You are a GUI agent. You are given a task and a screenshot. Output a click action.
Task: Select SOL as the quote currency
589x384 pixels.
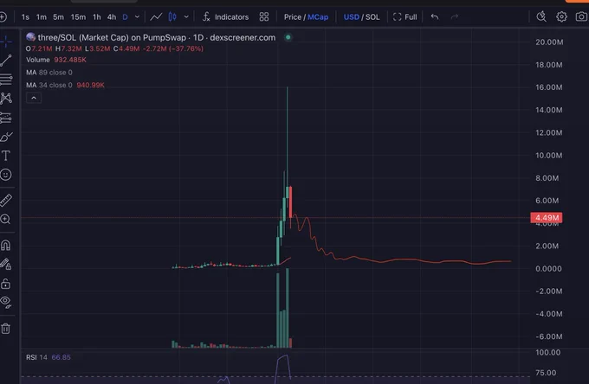tap(372, 17)
